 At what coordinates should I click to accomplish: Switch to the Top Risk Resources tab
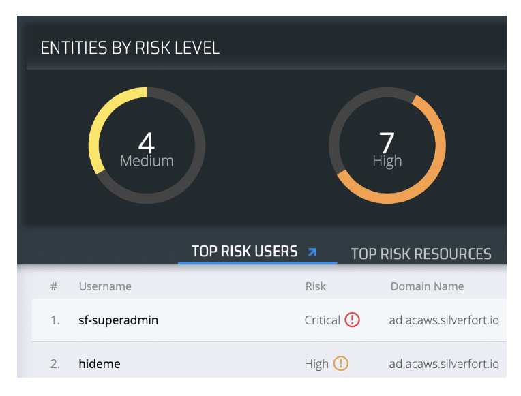point(421,254)
